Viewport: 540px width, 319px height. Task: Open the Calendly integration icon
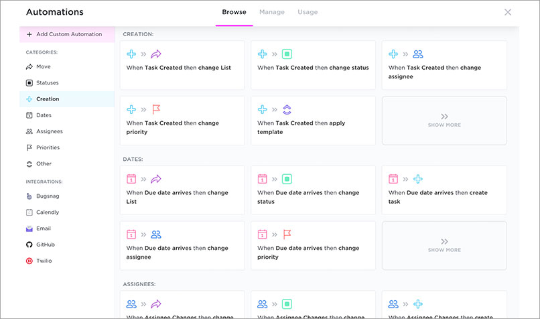(x=29, y=212)
